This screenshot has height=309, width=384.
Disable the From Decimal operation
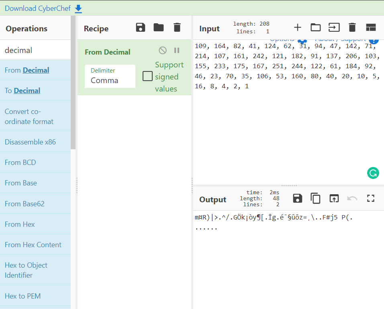[163, 51]
